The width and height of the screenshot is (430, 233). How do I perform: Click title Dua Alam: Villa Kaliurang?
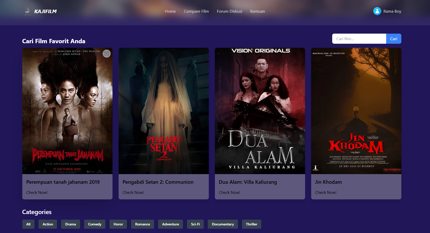tap(248, 182)
